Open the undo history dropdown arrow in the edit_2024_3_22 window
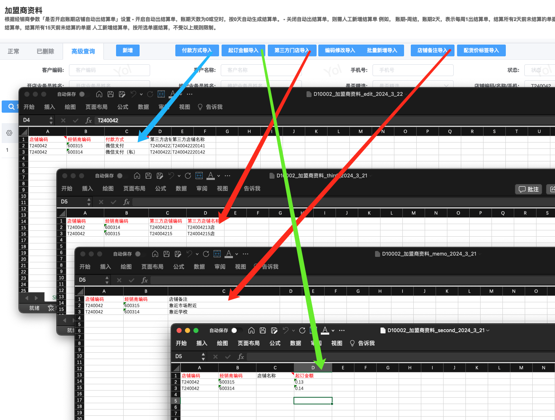555x420 pixels. [141, 94]
